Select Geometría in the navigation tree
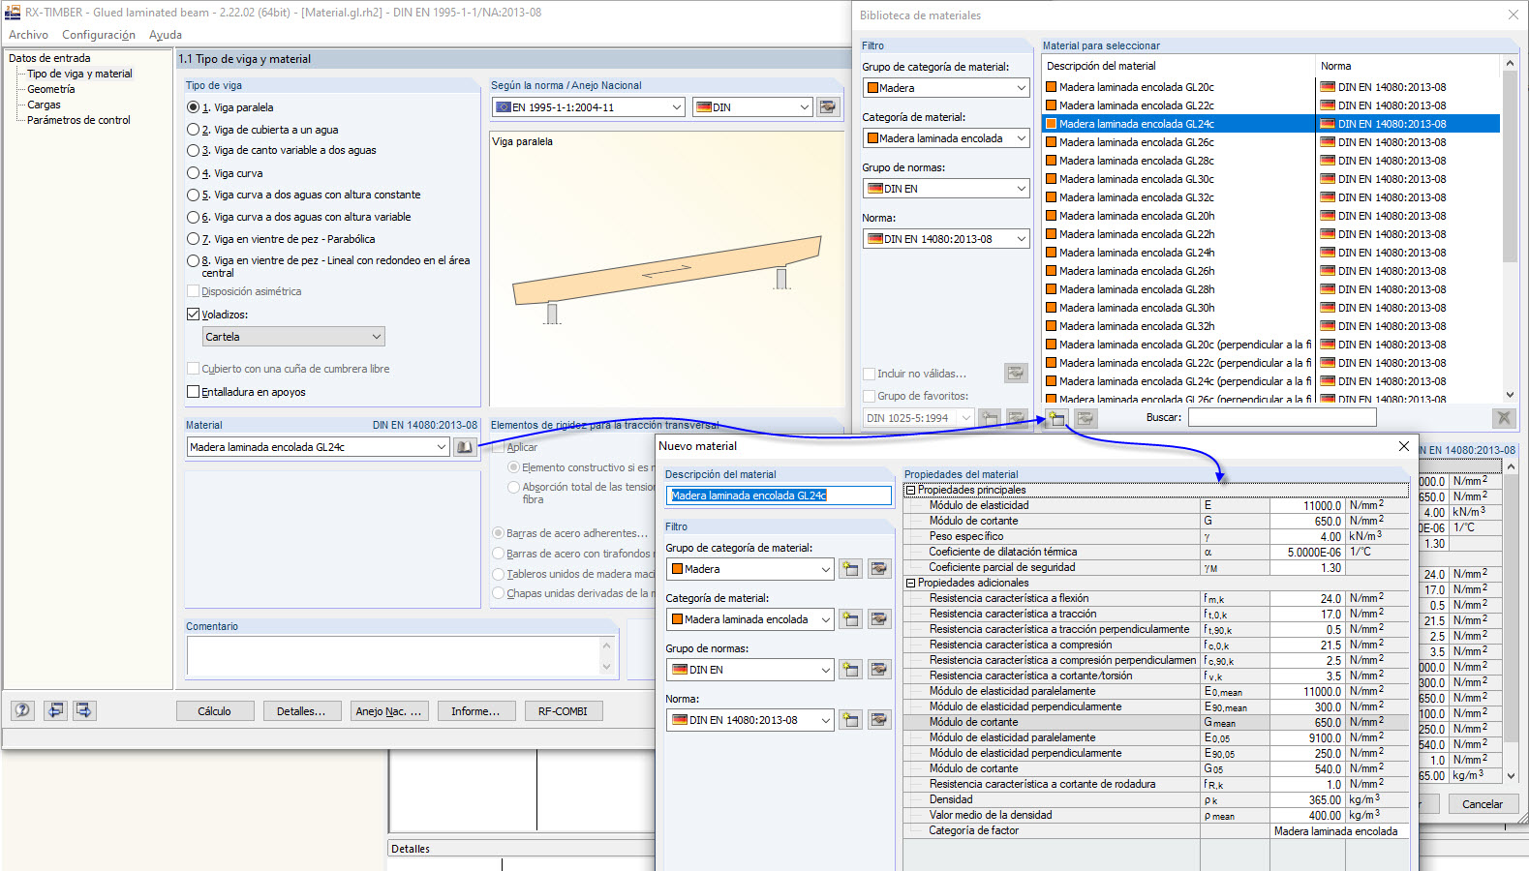The height and width of the screenshot is (871, 1529). [50, 89]
